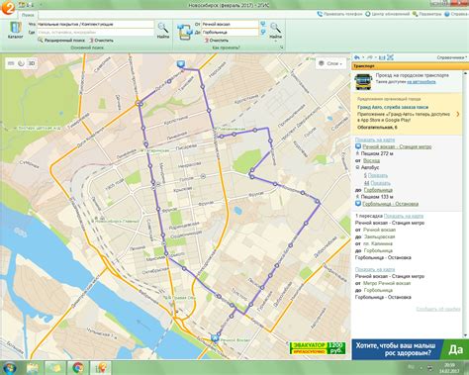Image resolution: width=469 pixels, height=375 pixels.
Task: Click the start point marker icon next to От
Action: tap(263, 24)
